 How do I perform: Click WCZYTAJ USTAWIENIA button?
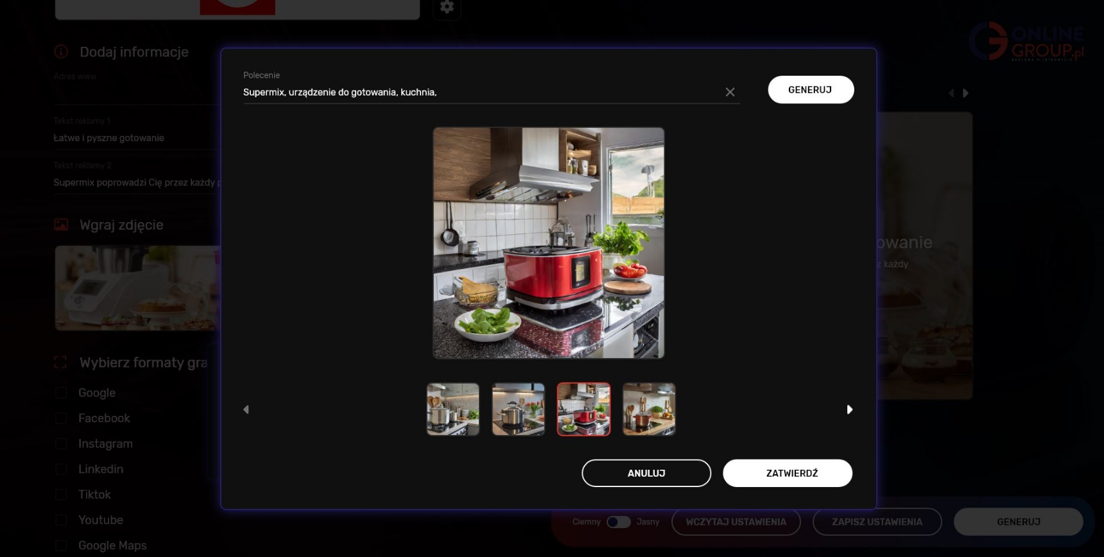[x=736, y=522]
